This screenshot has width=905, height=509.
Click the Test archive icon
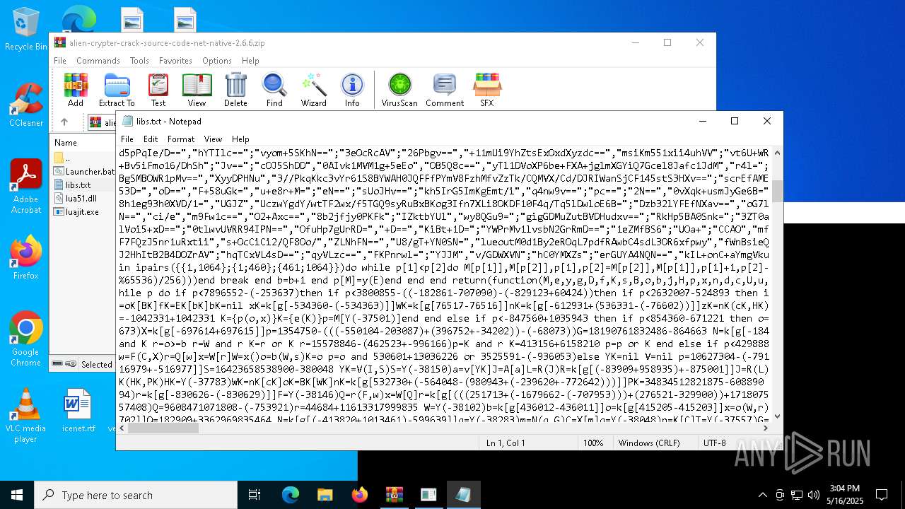click(x=158, y=90)
